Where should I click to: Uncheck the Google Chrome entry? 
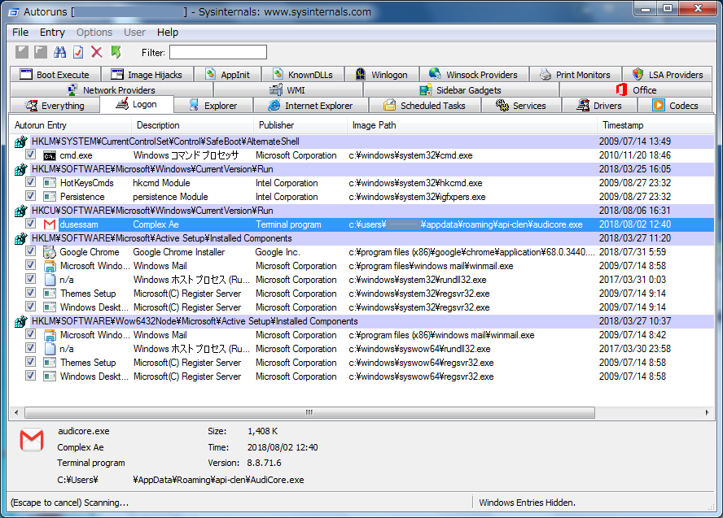30,251
